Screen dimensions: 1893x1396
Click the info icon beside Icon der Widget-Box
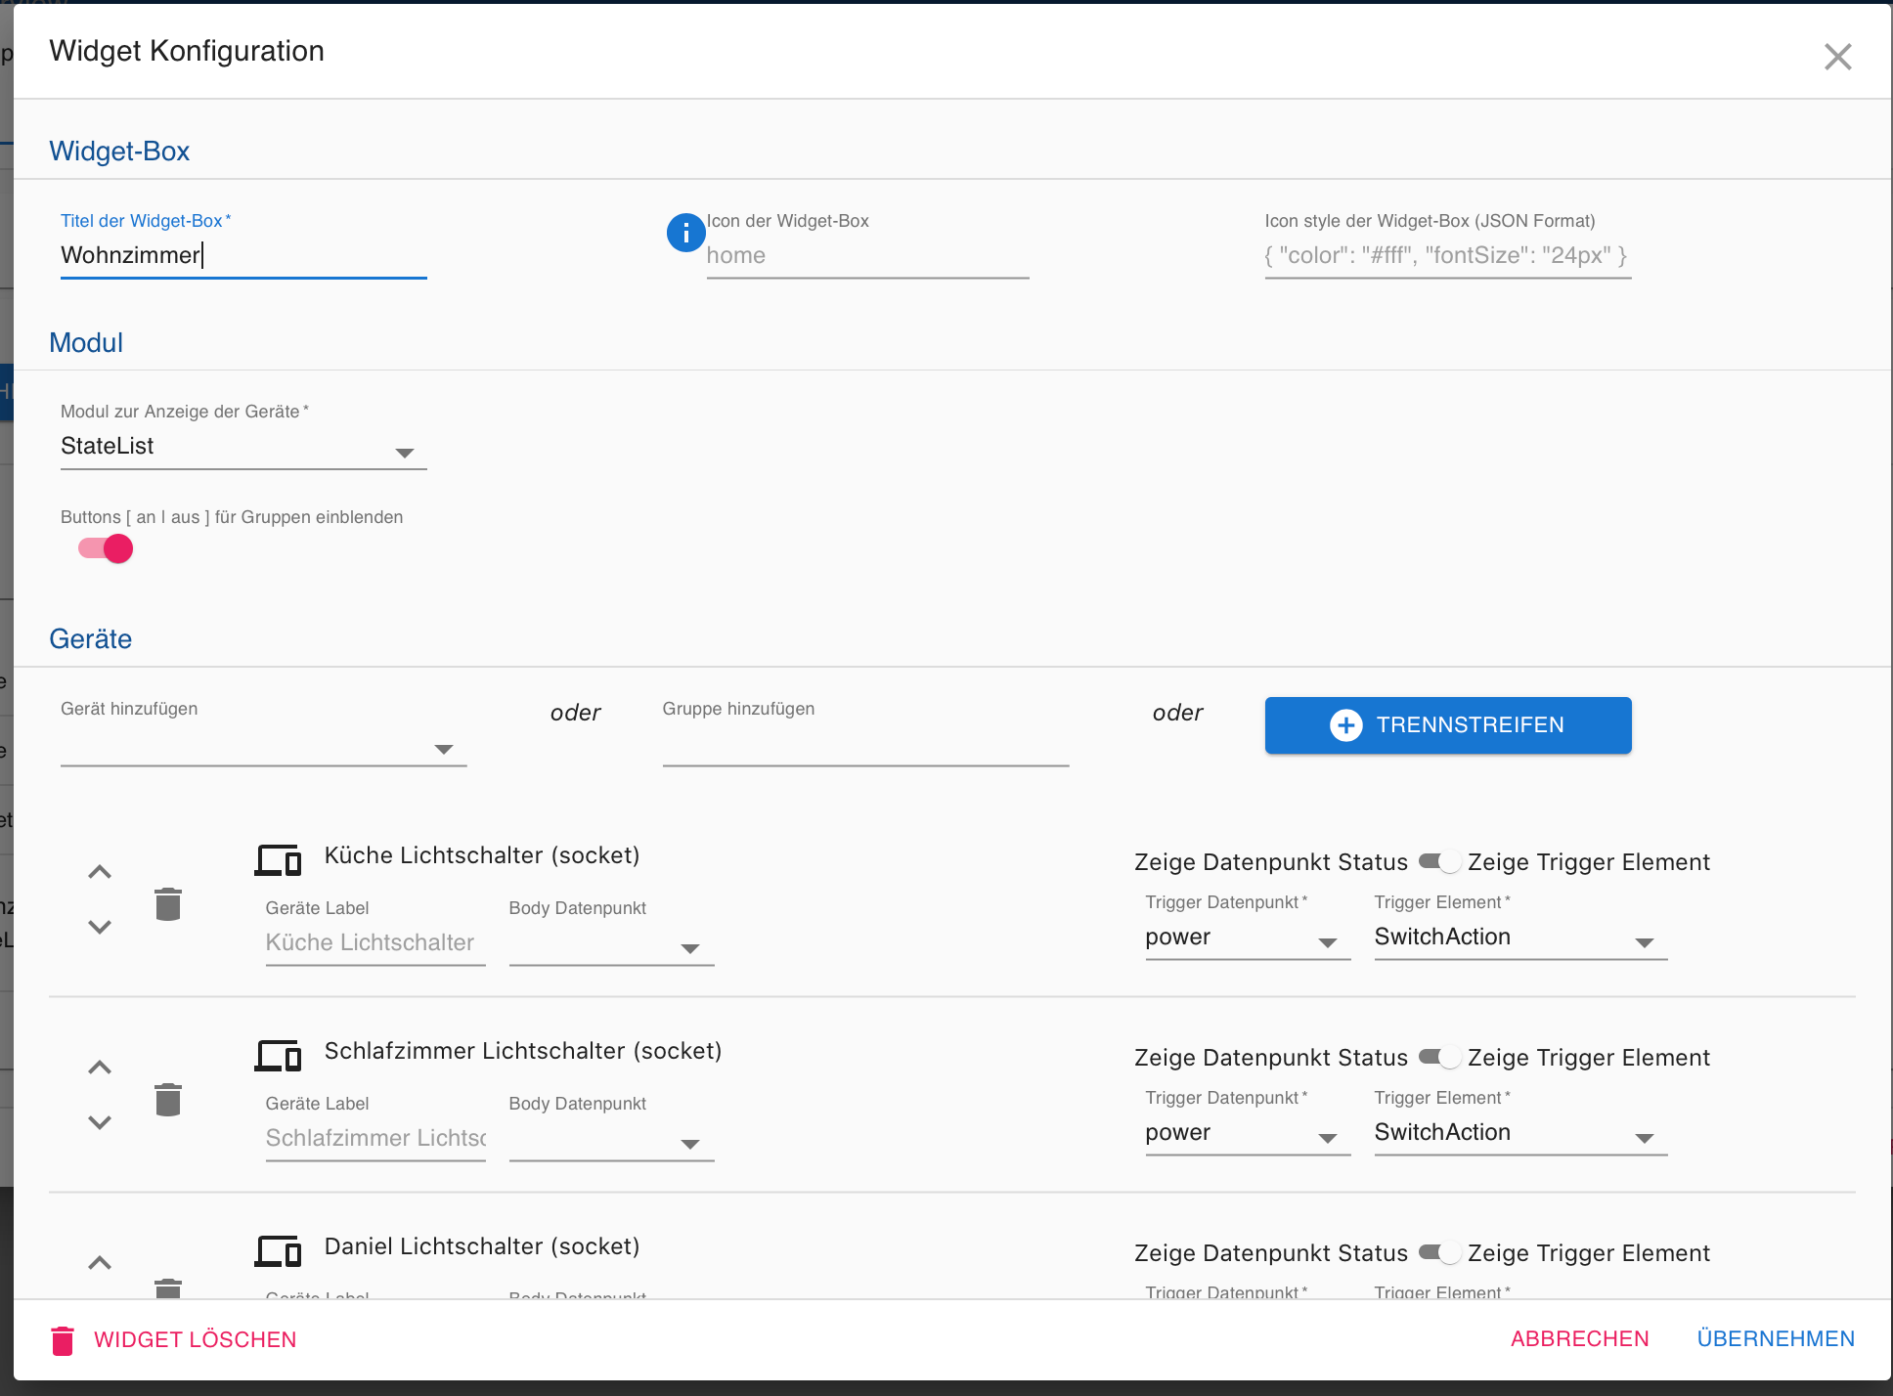[685, 233]
